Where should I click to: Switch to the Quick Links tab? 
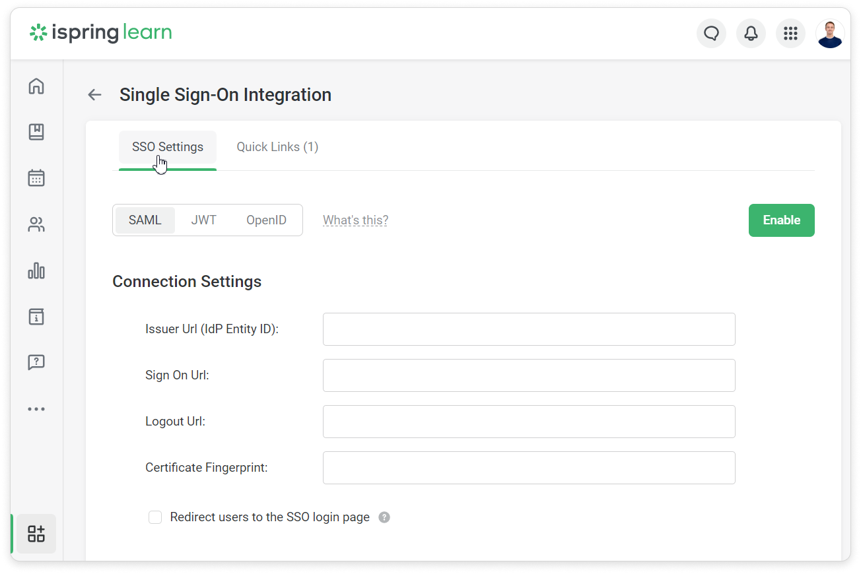coord(277,146)
